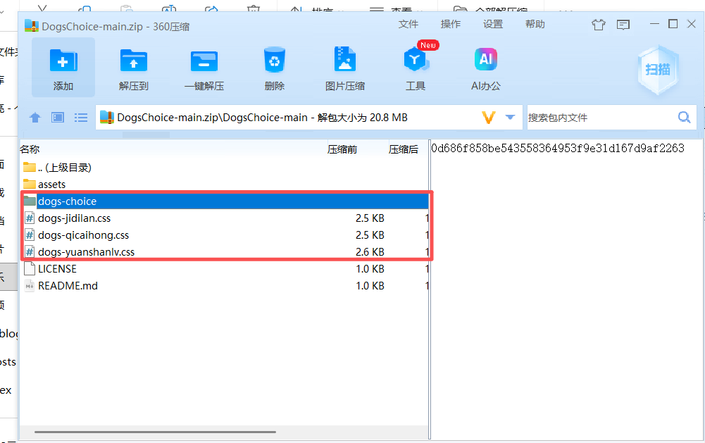Screen dimensions: 705x443
Task: Open the Image Compression (图片压缩) tool
Action: (x=344, y=61)
